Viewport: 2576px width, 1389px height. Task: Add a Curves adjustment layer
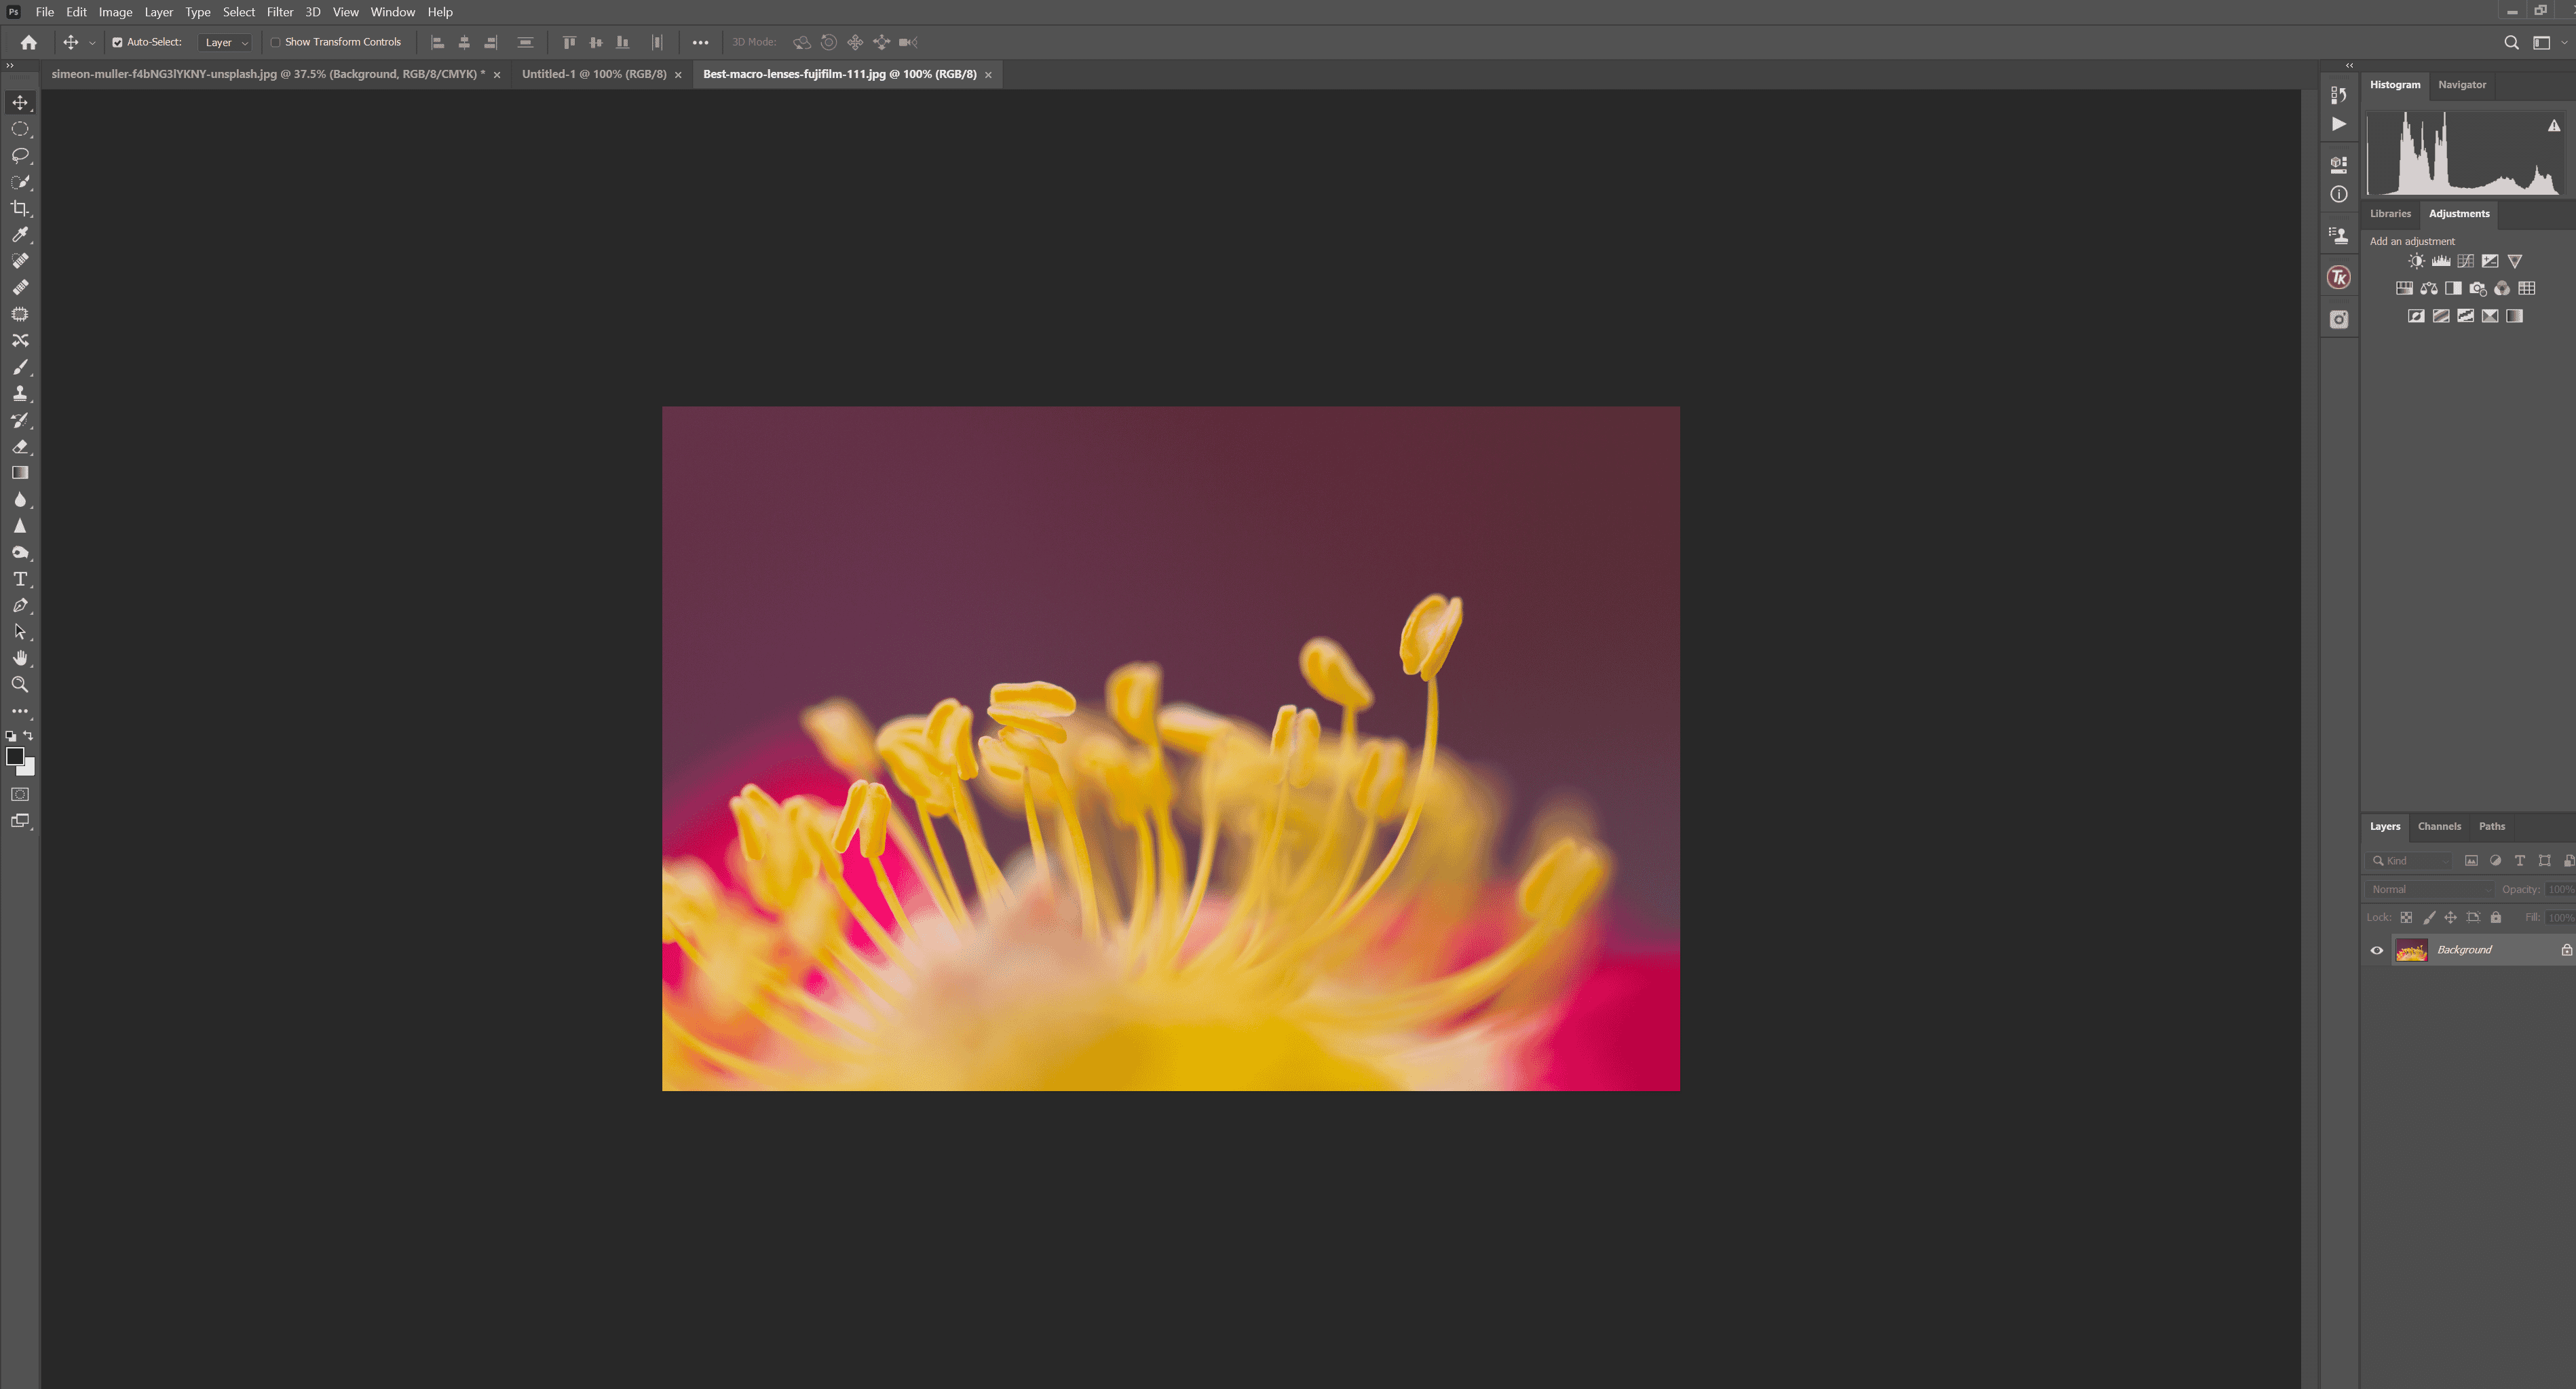click(2466, 260)
